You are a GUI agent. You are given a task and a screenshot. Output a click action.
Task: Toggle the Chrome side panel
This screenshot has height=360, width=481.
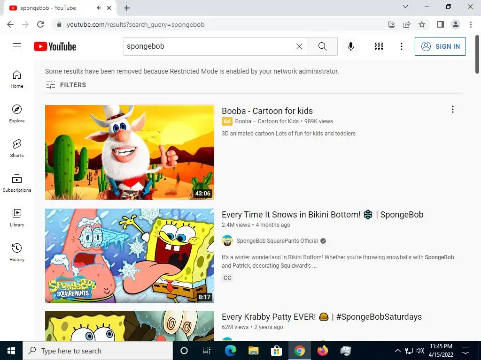(440, 24)
